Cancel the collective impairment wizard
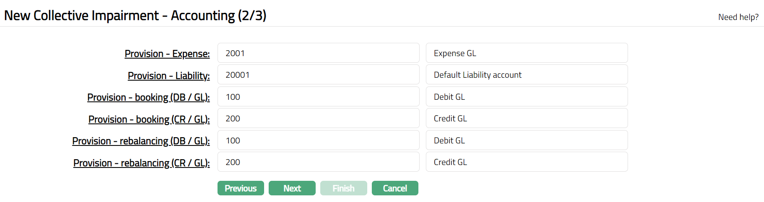 point(395,188)
